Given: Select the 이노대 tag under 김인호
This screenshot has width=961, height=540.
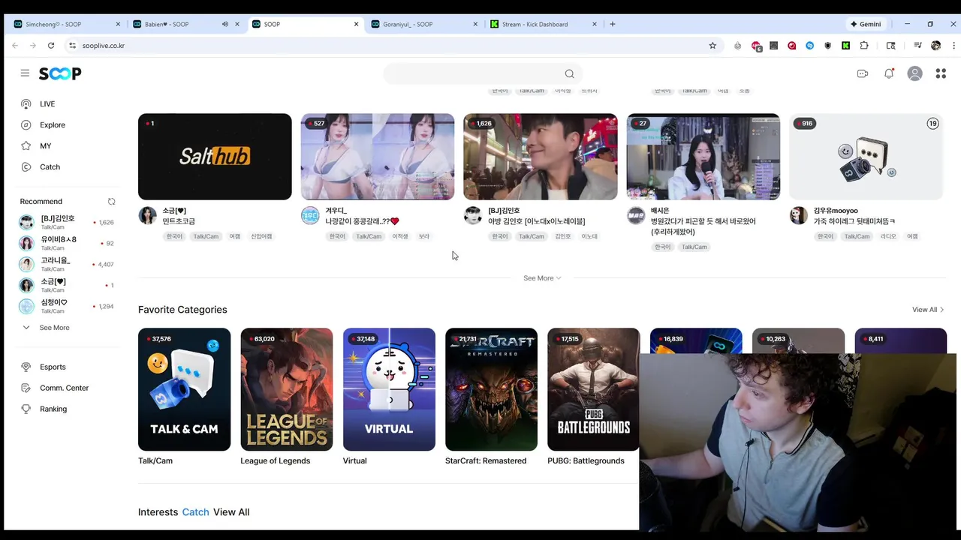Looking at the screenshot, I should [x=589, y=236].
